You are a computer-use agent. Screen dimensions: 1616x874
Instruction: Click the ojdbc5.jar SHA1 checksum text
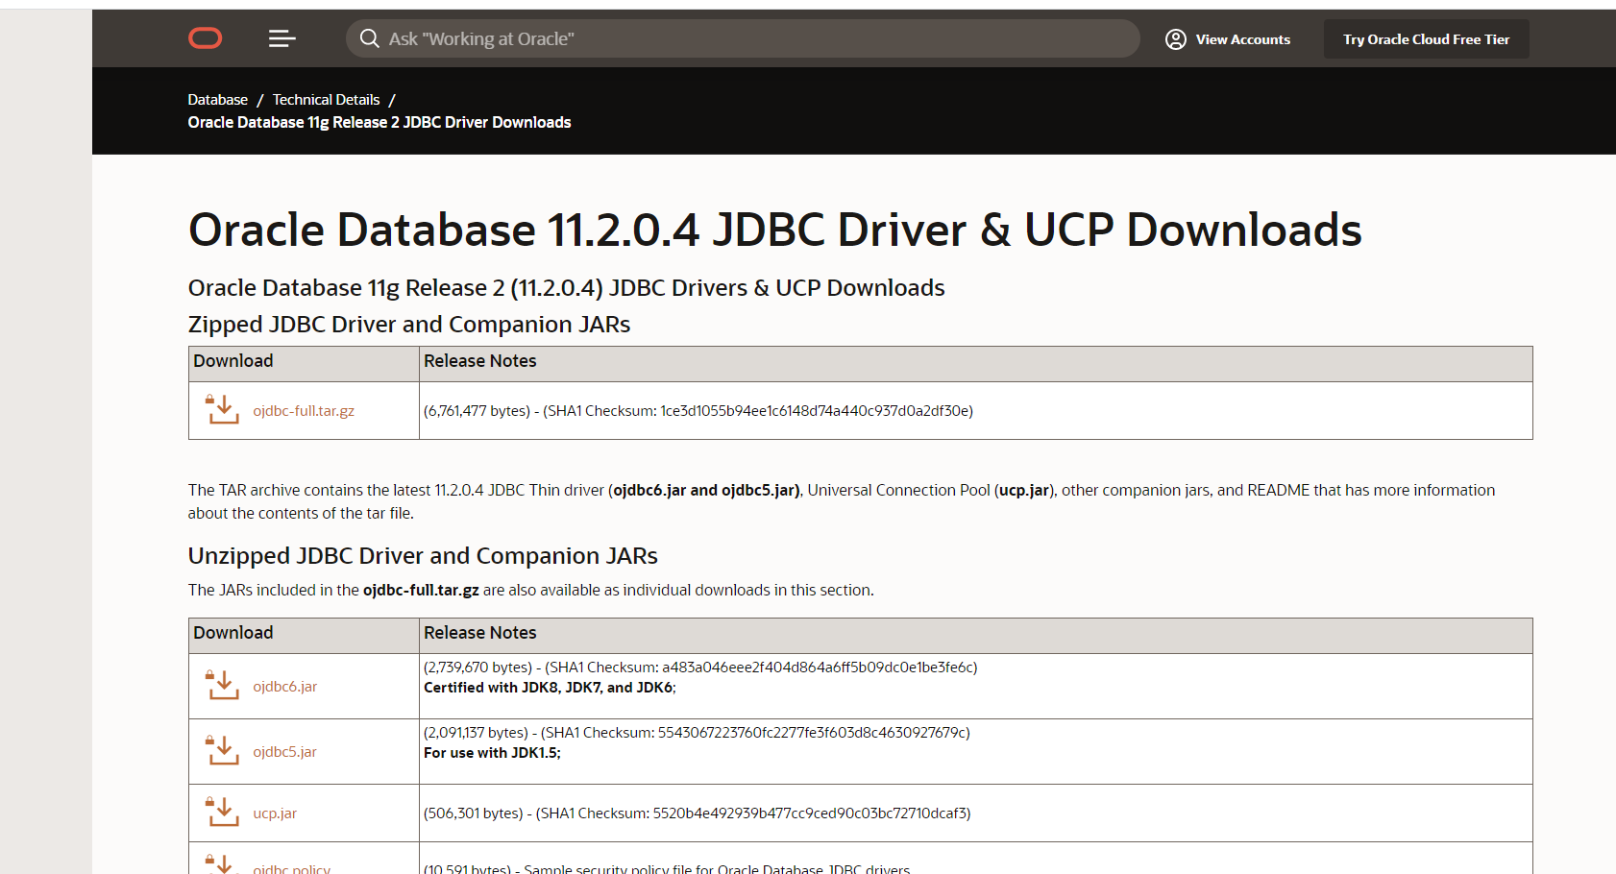tap(697, 733)
